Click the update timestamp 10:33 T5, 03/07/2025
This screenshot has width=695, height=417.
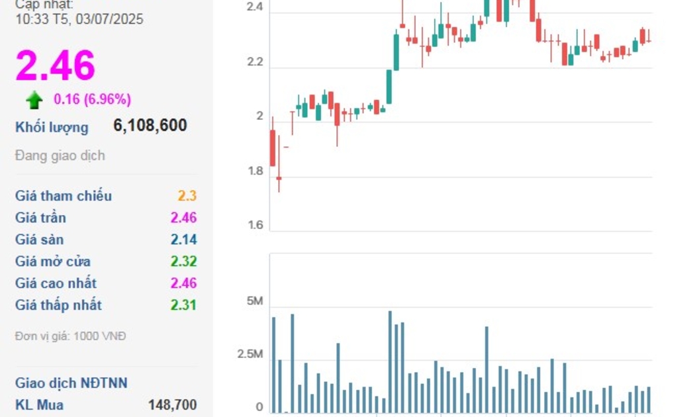point(79,19)
